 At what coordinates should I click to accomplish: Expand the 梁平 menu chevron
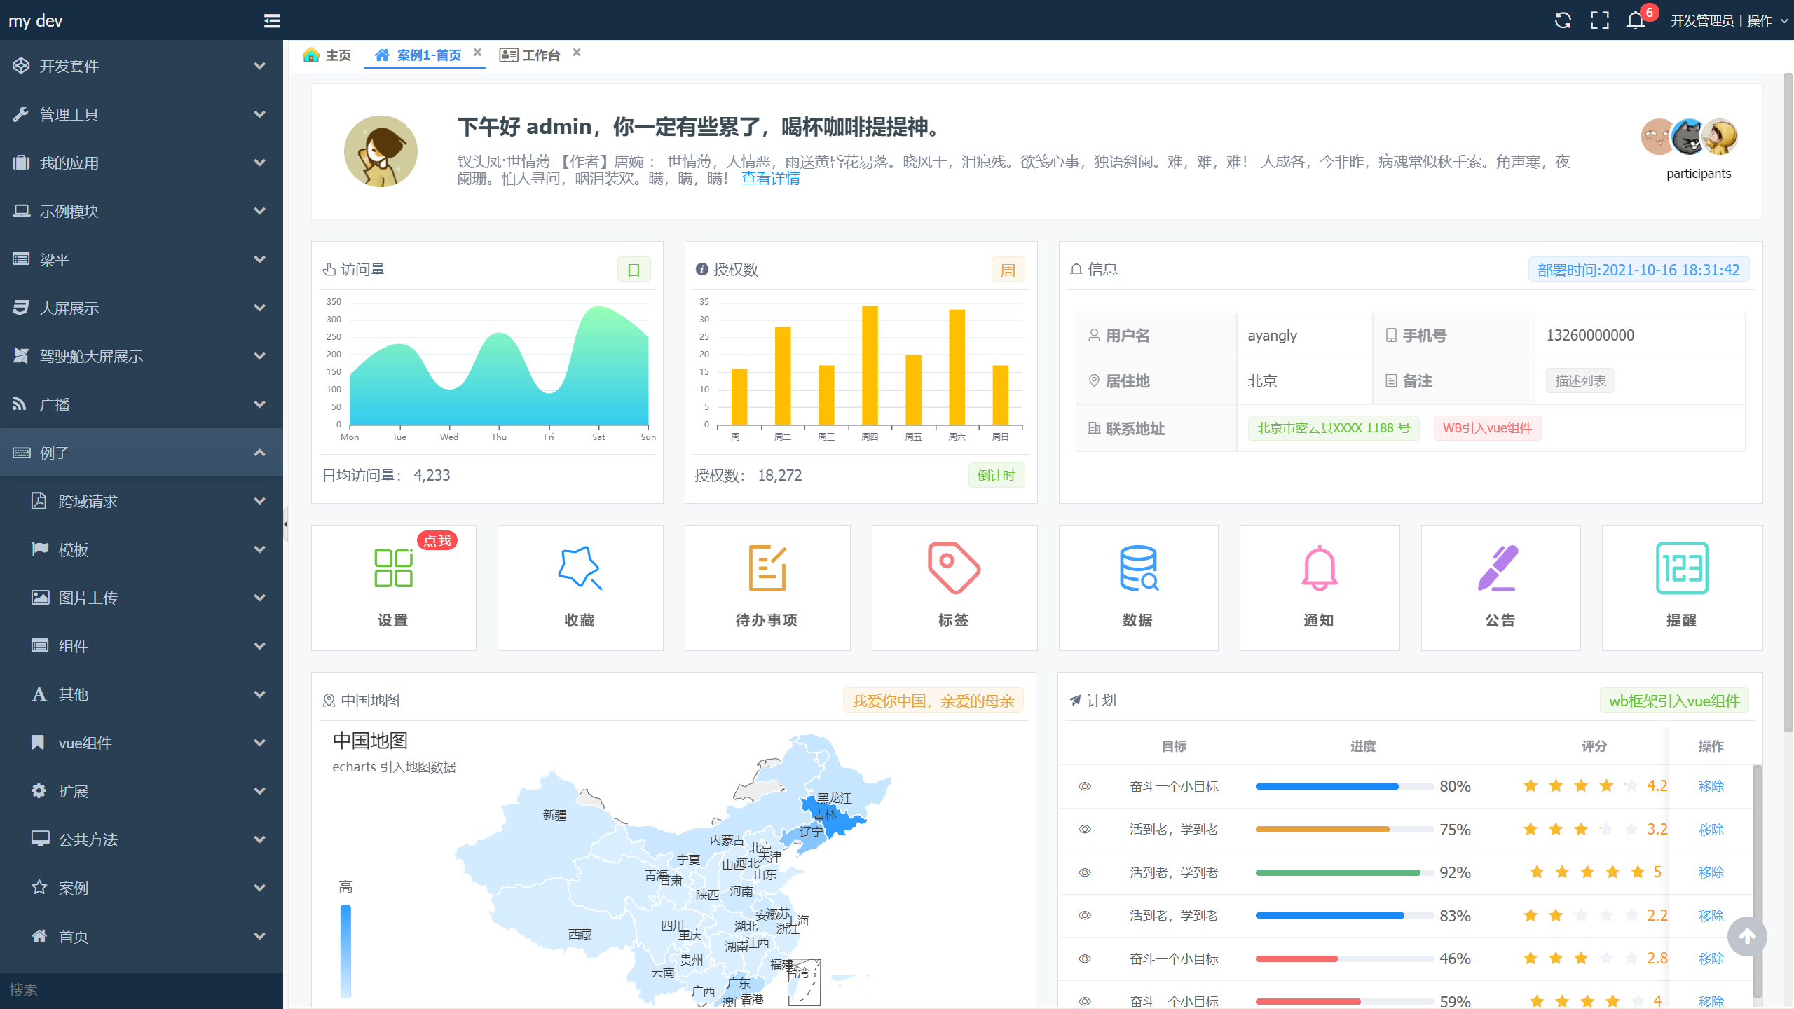coord(260,259)
